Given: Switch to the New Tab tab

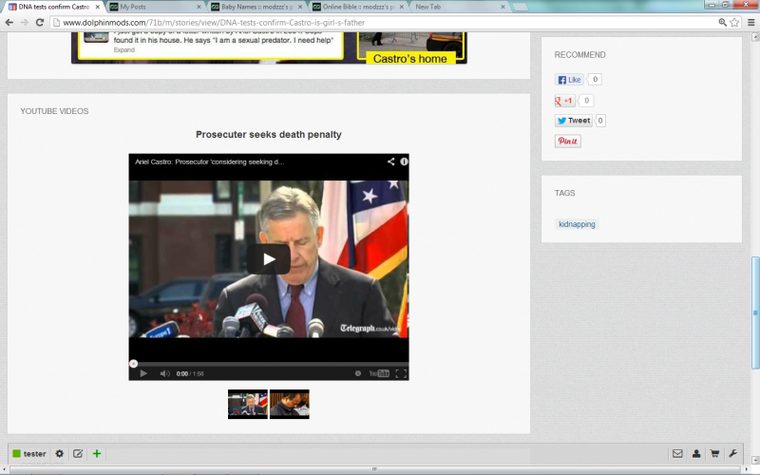Looking at the screenshot, I should (458, 7).
